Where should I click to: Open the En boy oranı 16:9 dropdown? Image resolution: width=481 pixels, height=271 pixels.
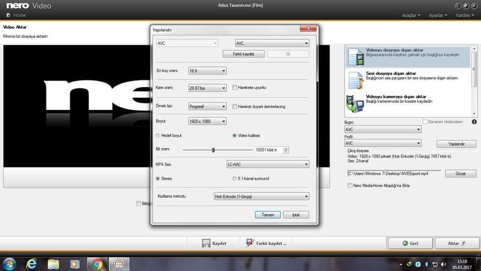click(207, 71)
